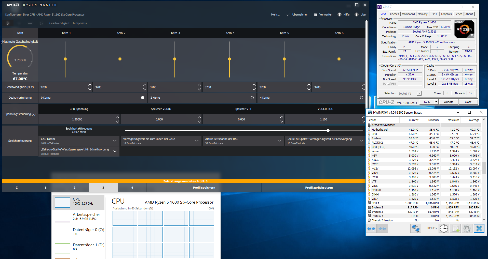The image size is (488, 259).
Task: Click the log sheet icon with green plus
Action: click(455, 228)
